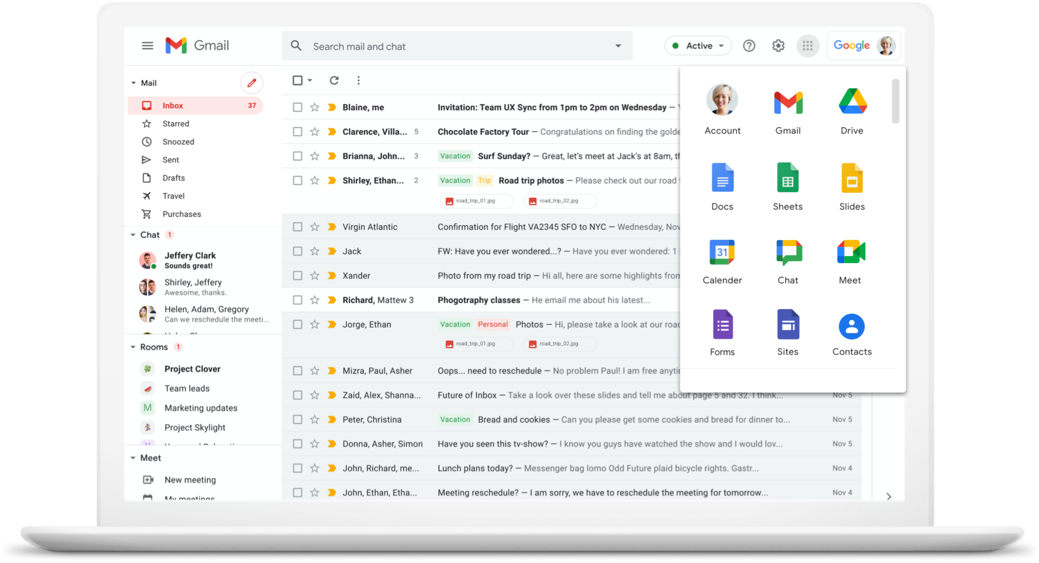
Task: Tick the select-all checkbox in toolbar
Action: [297, 80]
